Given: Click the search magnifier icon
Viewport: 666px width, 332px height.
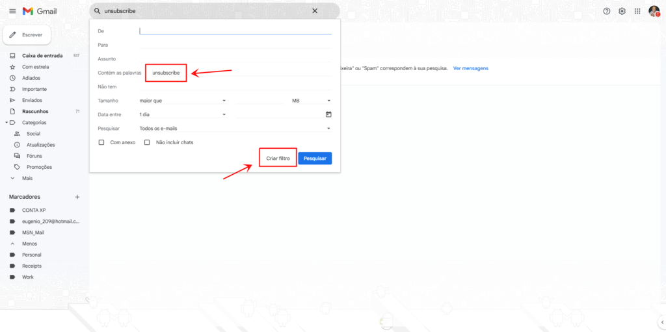Looking at the screenshot, I should 98,11.
